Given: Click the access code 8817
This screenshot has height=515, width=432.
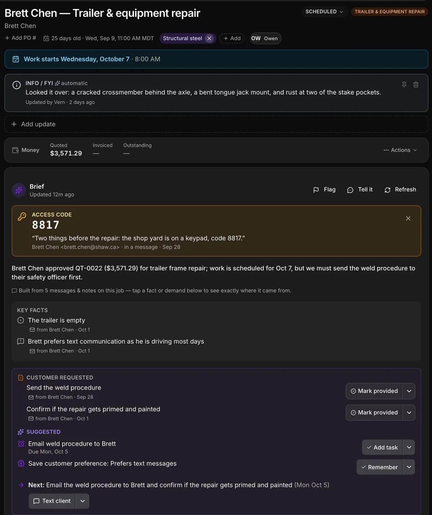Looking at the screenshot, I should tap(46, 225).
